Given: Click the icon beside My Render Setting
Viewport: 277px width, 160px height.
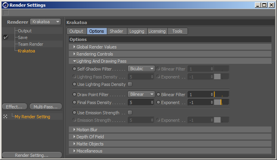Looking at the screenshot, I should [x=5, y=117].
